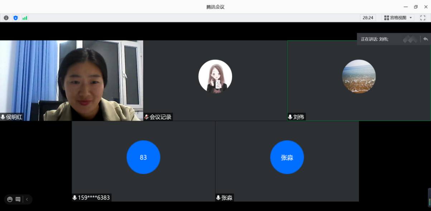Toggle microphone icon next to 刘伟
This screenshot has height=211, width=431.
point(290,117)
